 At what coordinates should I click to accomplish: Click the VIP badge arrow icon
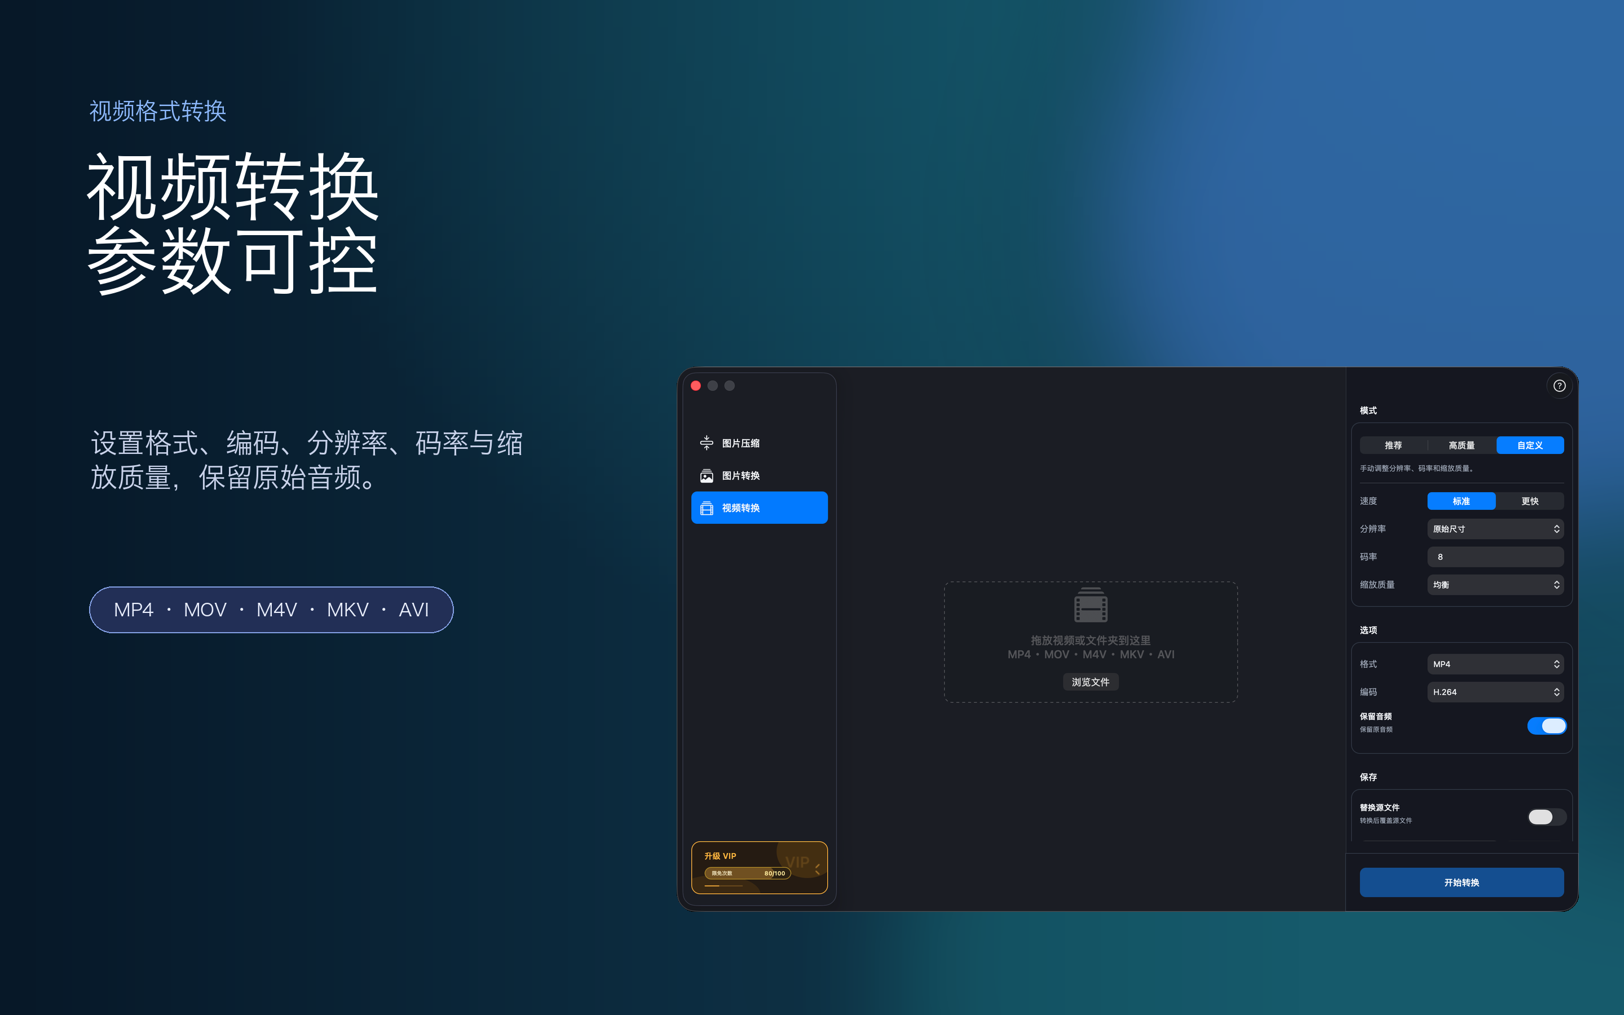pos(818,868)
